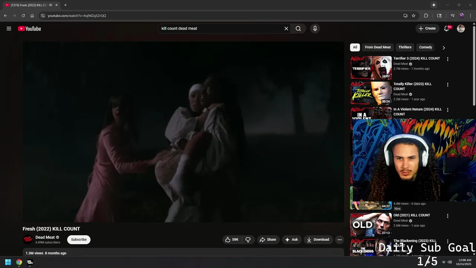
Task: Open Totally Killer KILL COUNT thumbnail
Action: click(x=371, y=93)
